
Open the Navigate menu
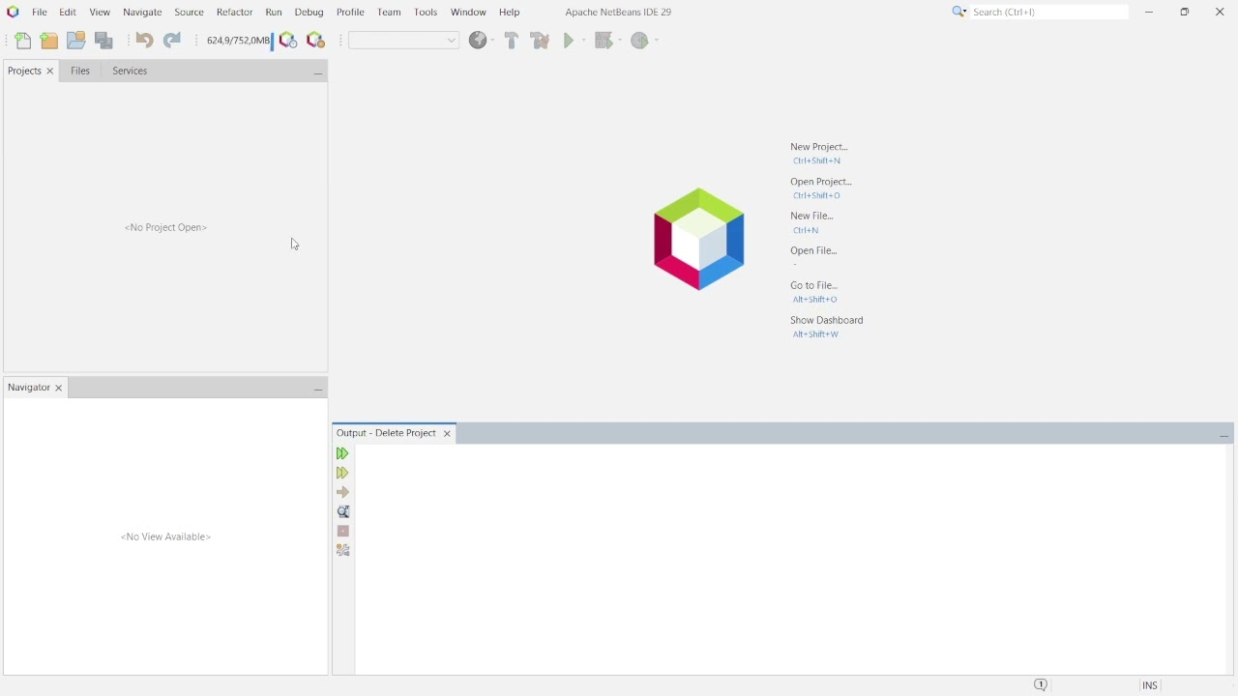142,13
